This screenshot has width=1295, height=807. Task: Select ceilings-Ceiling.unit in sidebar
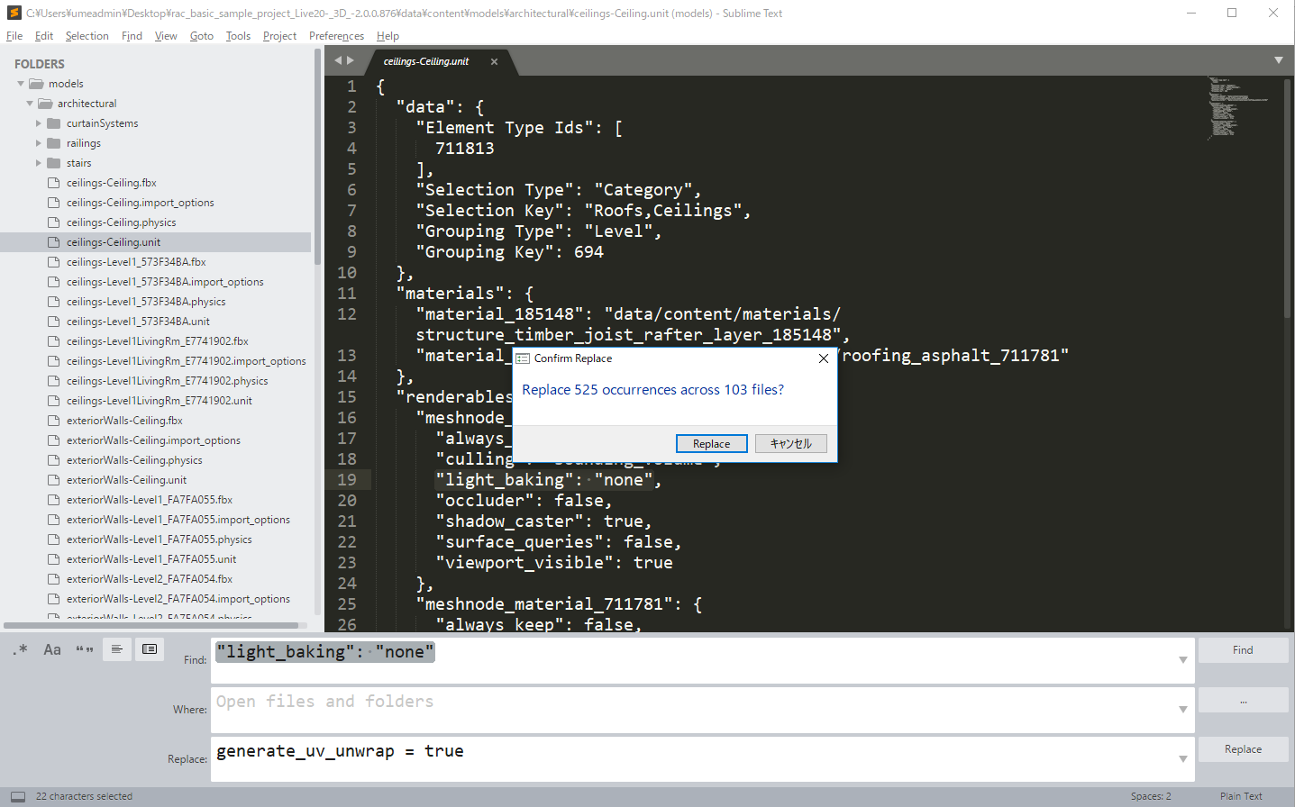(x=155, y=242)
